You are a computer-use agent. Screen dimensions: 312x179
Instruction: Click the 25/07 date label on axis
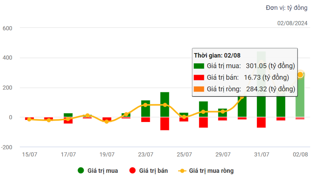pos(184,155)
